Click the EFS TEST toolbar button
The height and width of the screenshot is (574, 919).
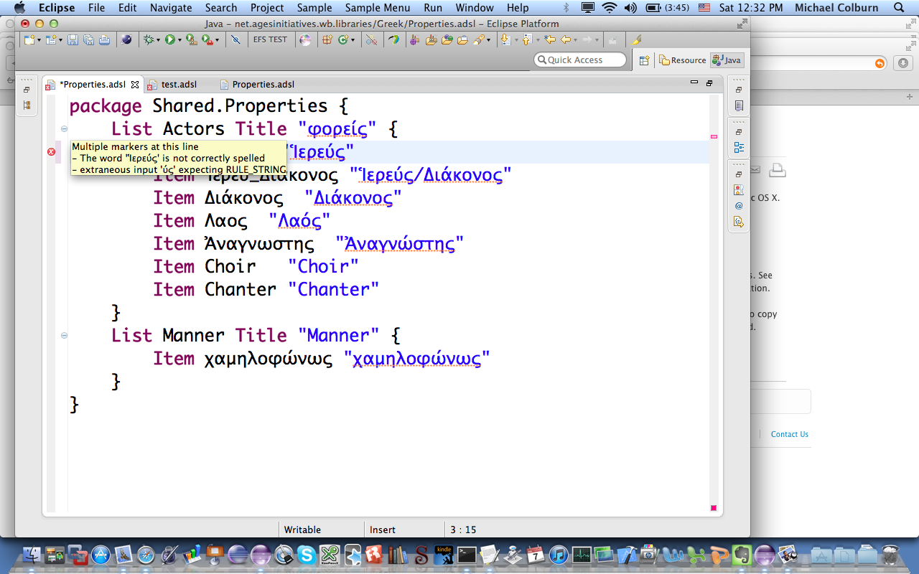pos(270,39)
